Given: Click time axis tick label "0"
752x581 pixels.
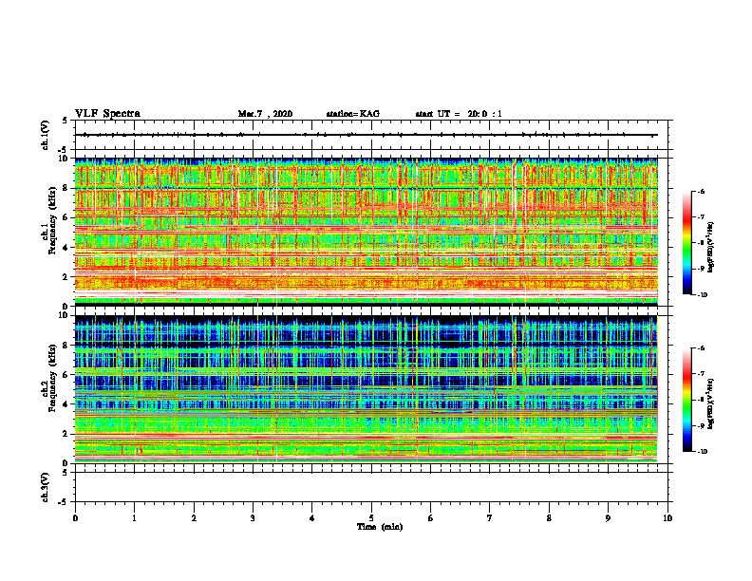Looking at the screenshot, I should coord(75,518).
